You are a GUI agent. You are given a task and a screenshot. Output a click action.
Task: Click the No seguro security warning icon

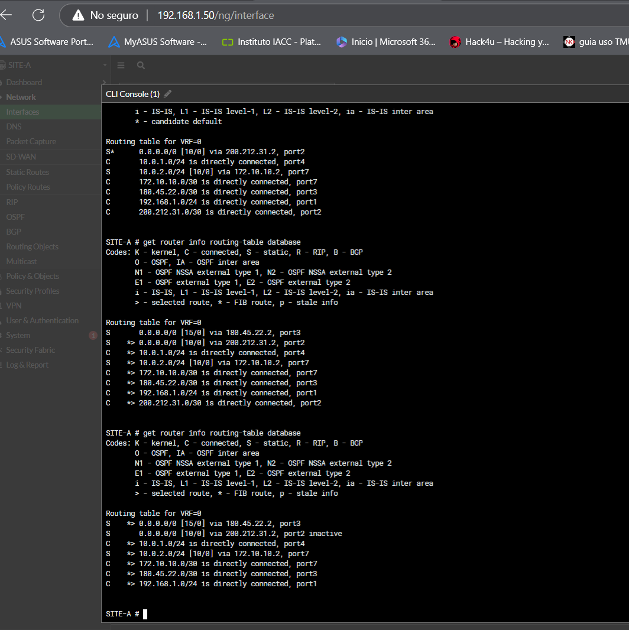79,15
